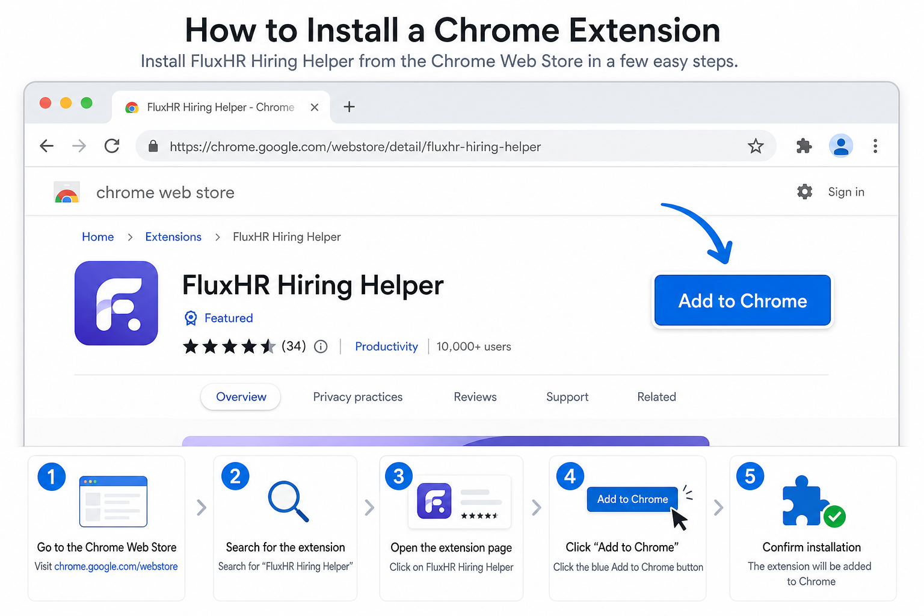924x616 pixels.
Task: Click the "chrome web store" header text
Action: (x=165, y=192)
